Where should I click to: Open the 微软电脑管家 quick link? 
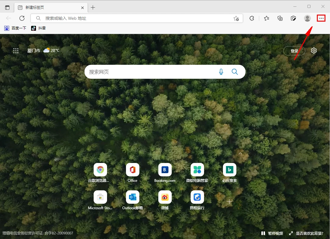point(197,173)
